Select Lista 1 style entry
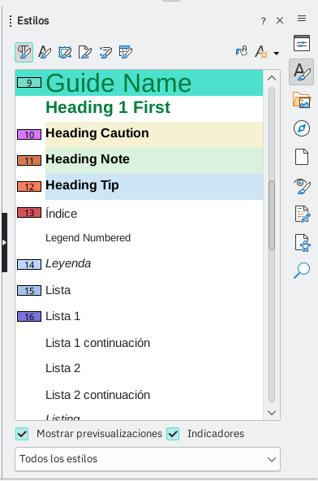 tap(139, 316)
